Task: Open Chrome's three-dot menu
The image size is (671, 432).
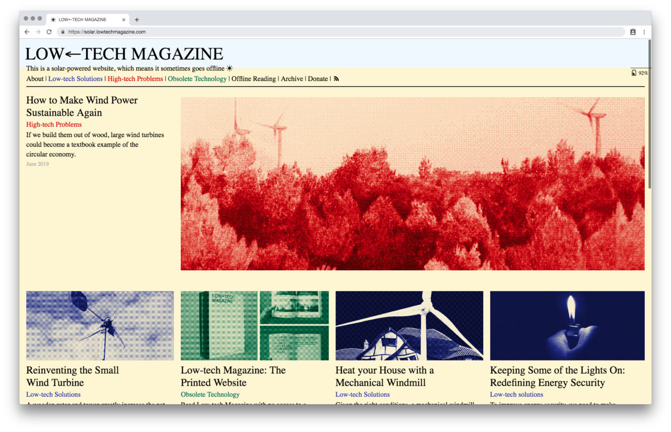Action: click(x=644, y=32)
